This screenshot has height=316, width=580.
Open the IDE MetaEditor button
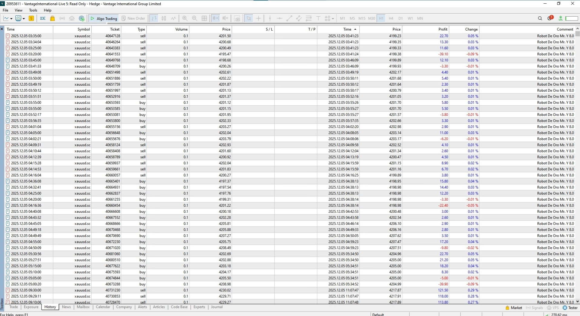click(x=43, y=18)
